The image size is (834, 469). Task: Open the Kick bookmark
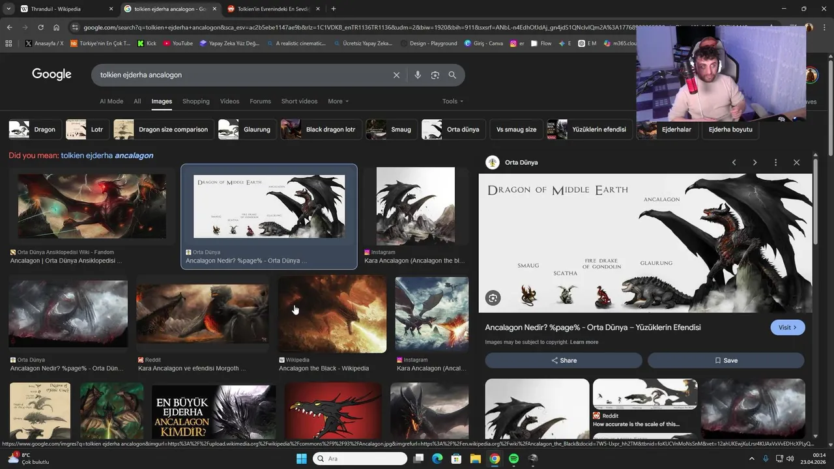(x=147, y=44)
